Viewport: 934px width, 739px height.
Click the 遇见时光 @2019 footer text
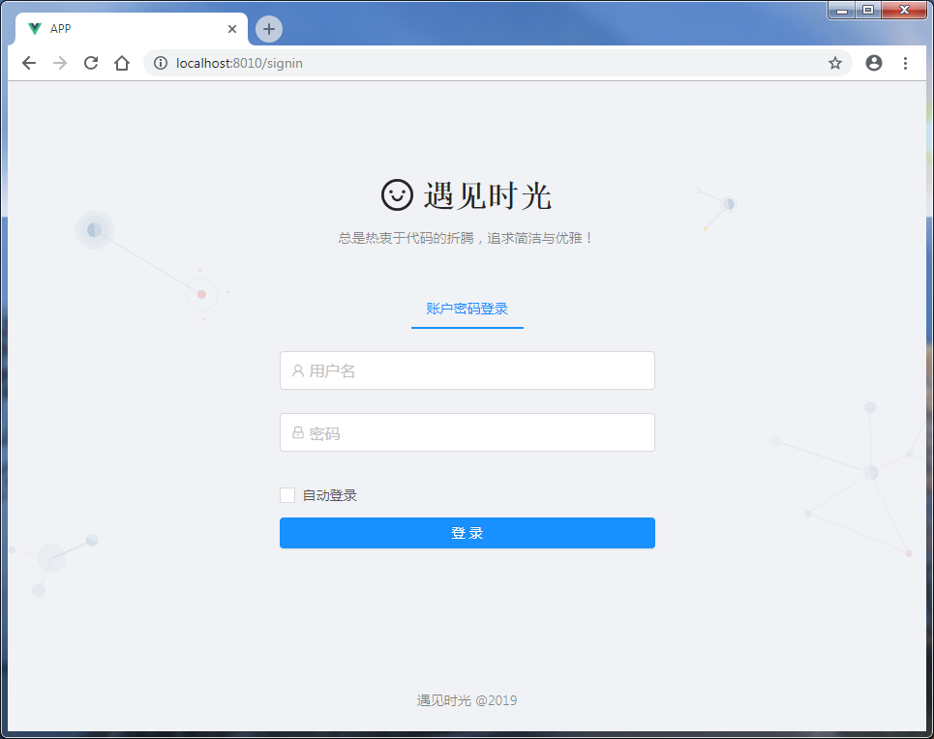(467, 699)
